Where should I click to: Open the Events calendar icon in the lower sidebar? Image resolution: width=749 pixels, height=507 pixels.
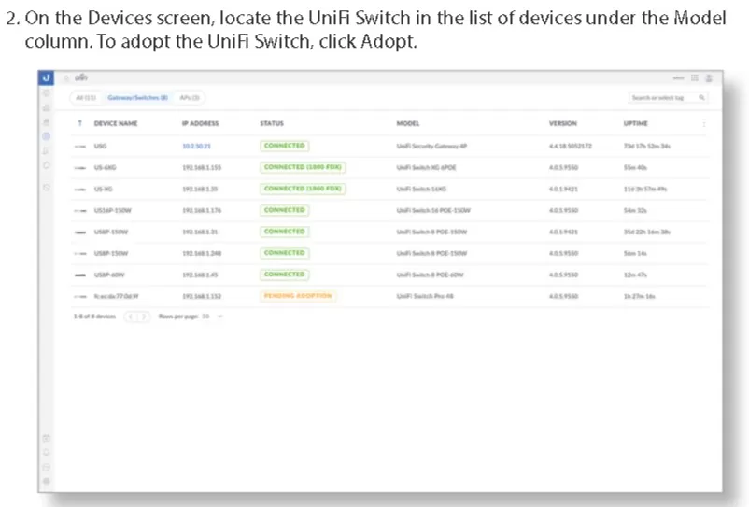(x=47, y=438)
